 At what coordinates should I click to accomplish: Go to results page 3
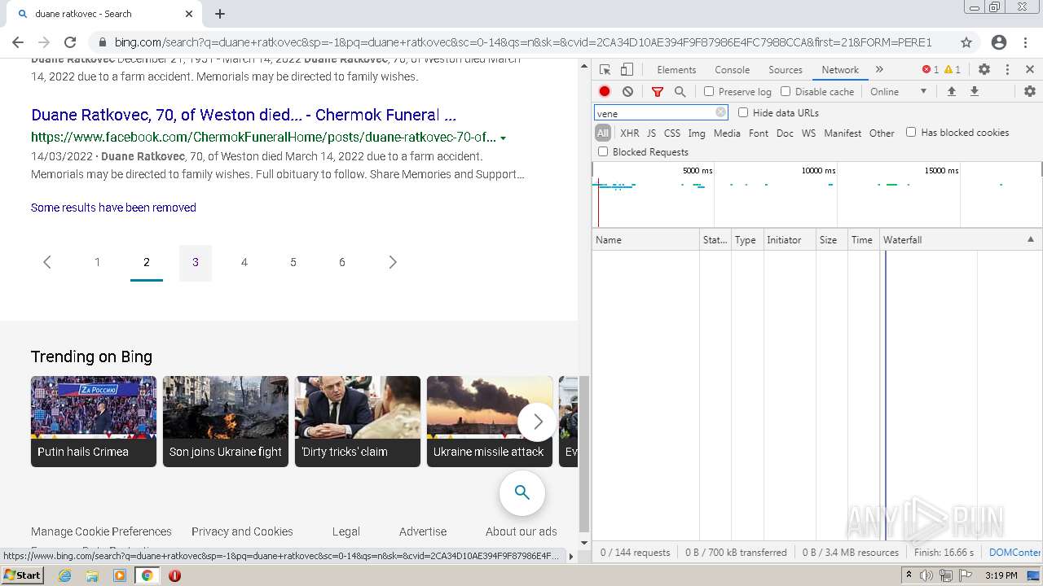196,262
